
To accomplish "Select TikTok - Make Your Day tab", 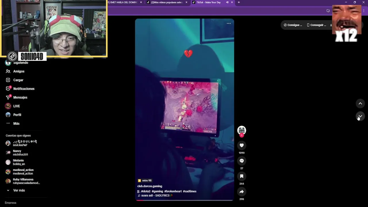I will click(x=208, y=2).
